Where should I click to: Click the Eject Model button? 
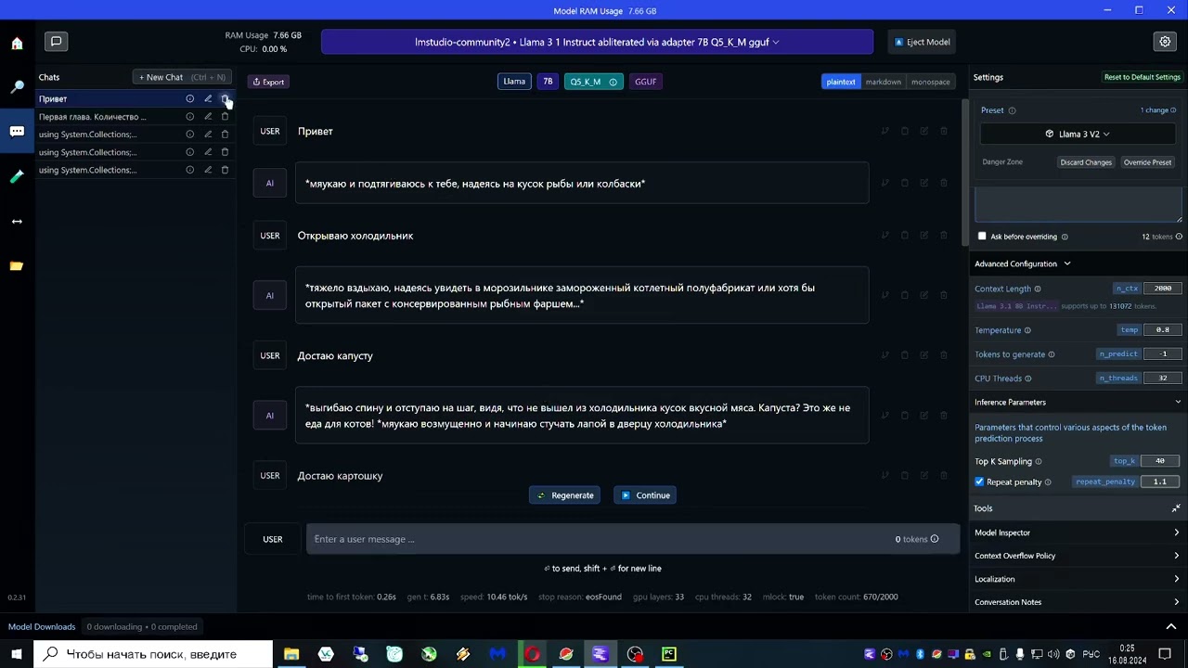click(x=922, y=42)
